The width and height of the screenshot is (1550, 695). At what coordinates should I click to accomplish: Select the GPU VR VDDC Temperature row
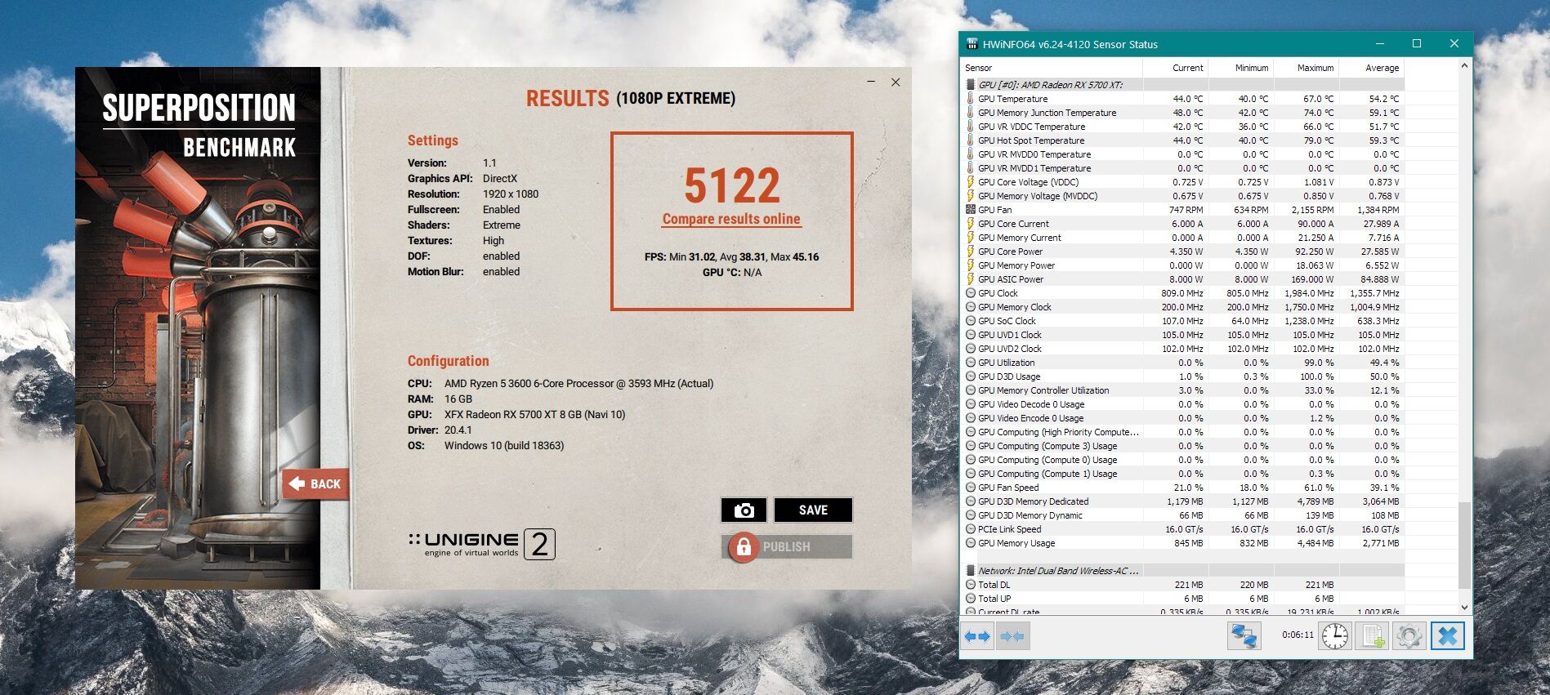click(1183, 127)
